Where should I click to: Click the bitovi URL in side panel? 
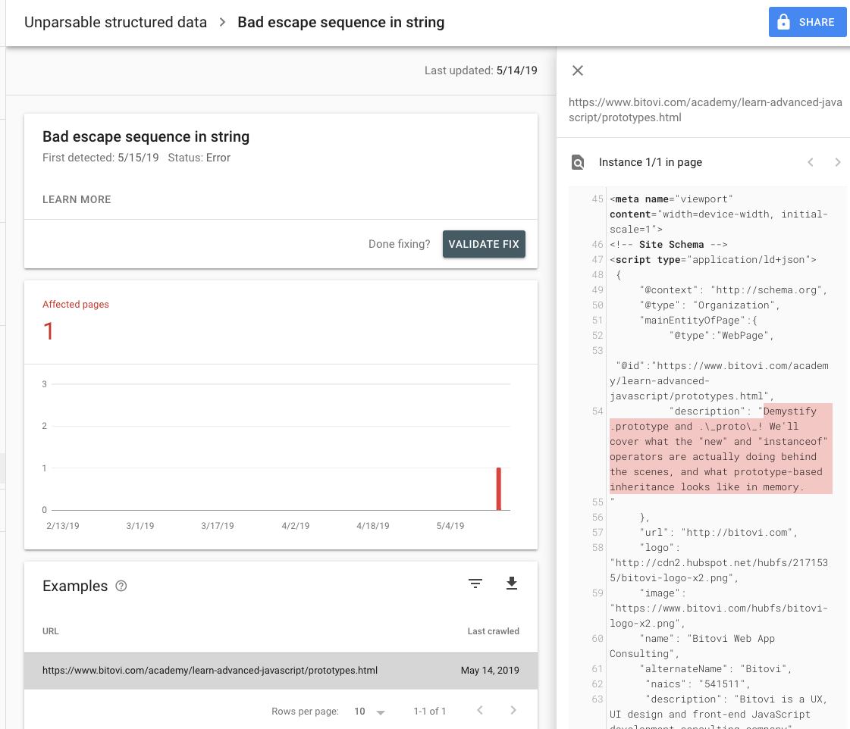point(705,110)
